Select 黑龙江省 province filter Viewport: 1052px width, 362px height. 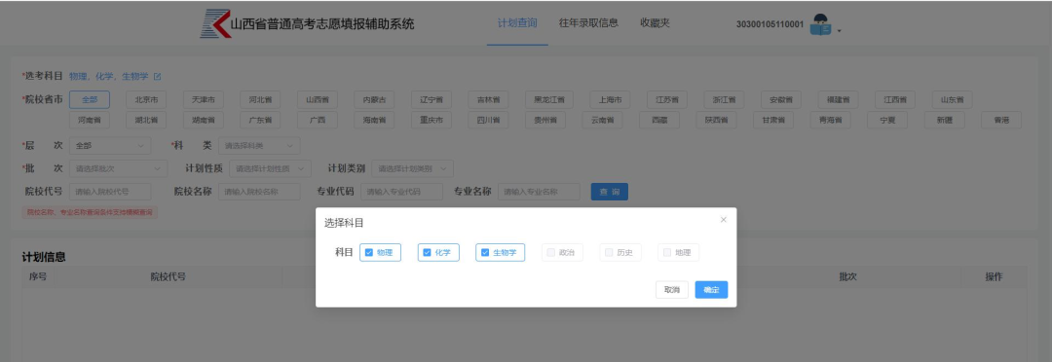coord(549,100)
